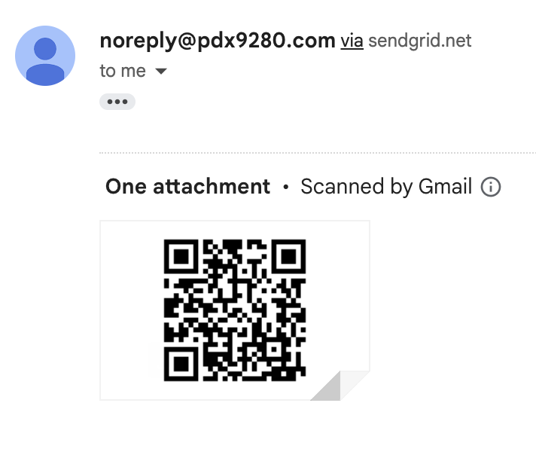The image size is (536, 464).
Task: Click the "One attachment" heading
Action: point(187,187)
